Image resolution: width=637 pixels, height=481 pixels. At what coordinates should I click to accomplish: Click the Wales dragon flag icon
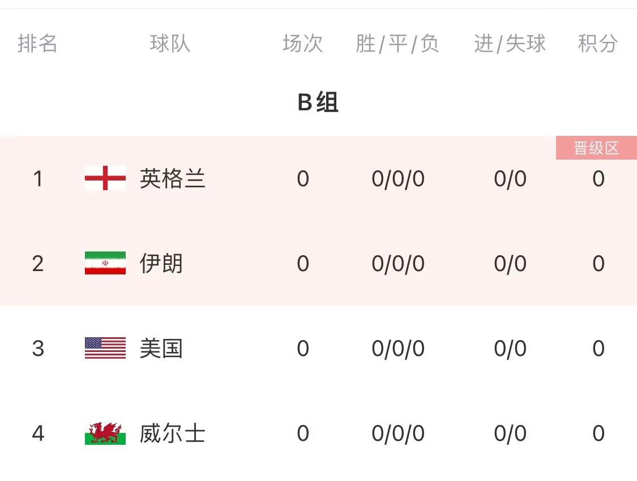(105, 433)
